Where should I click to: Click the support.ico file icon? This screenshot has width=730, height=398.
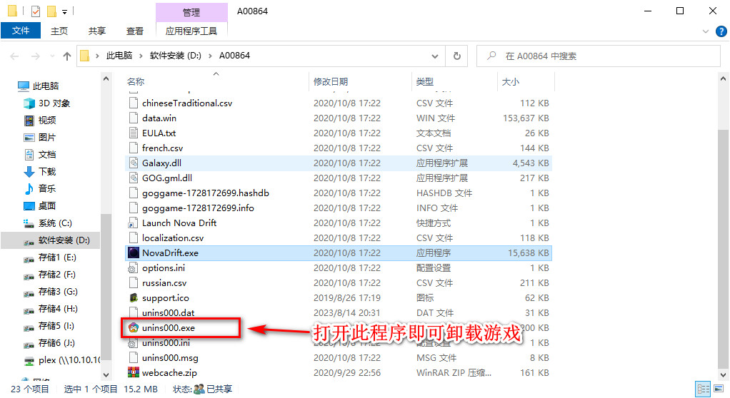point(134,297)
